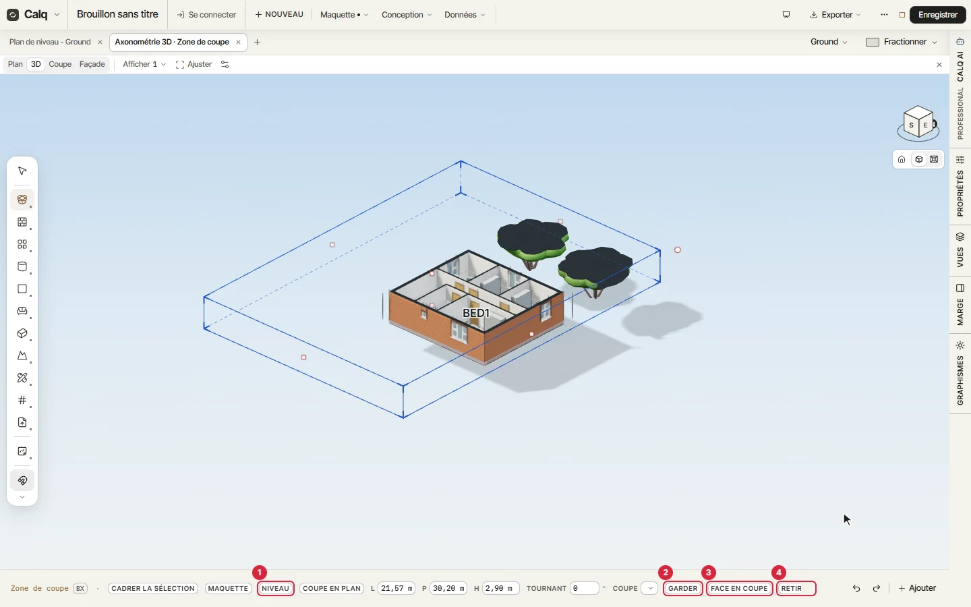
Task: Choose the four-squares grid tool
Action: [22, 244]
